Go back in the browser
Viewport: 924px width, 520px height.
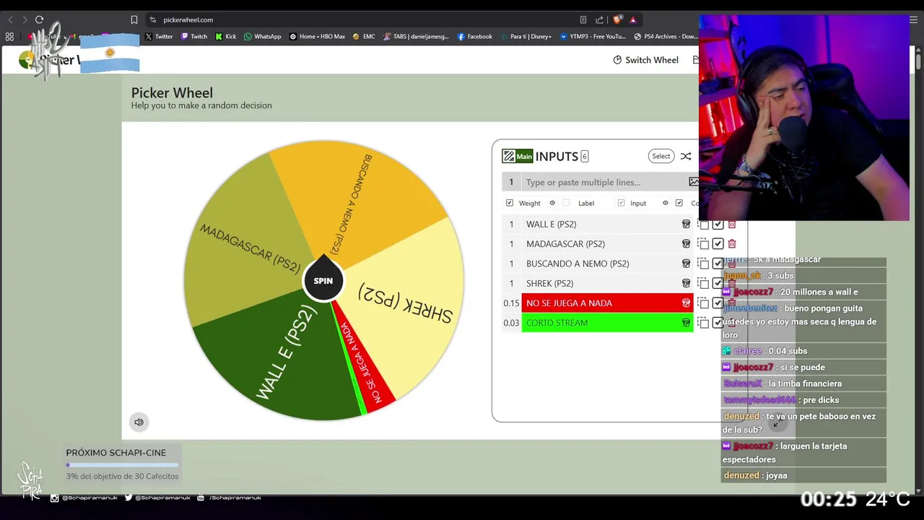[10, 19]
